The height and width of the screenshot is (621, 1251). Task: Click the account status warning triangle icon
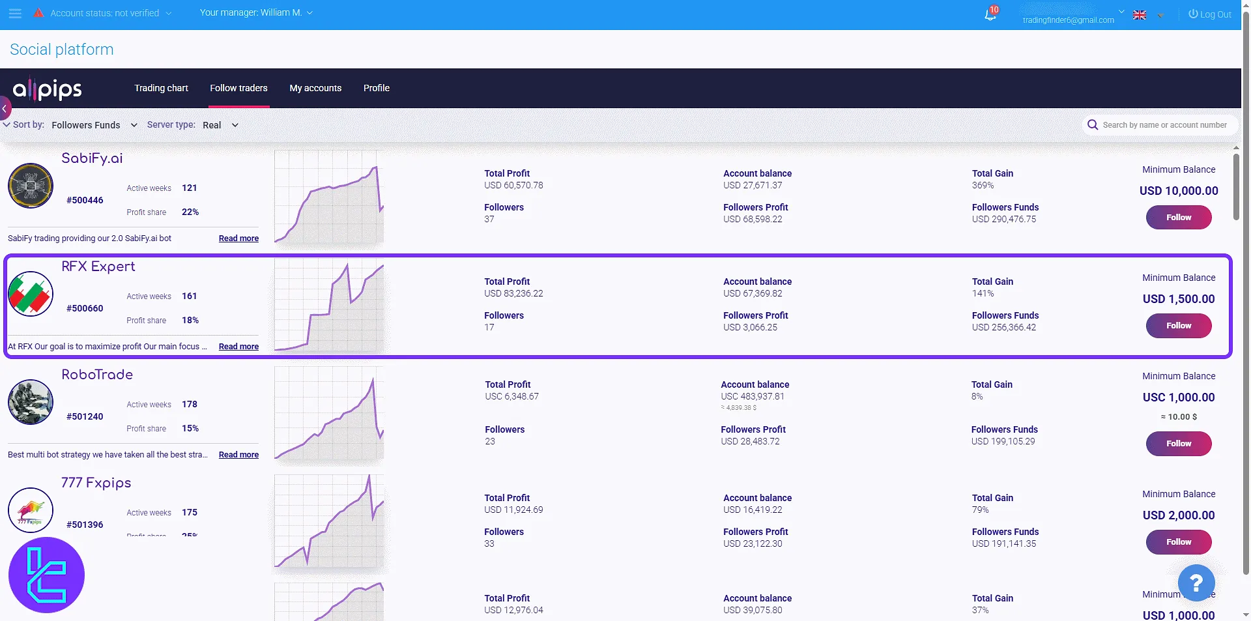pos(38,12)
